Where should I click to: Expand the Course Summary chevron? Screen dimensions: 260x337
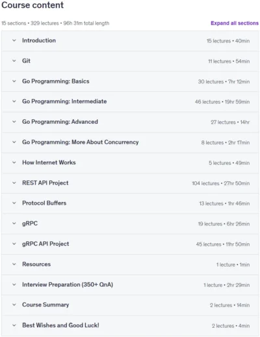[x=14, y=305]
